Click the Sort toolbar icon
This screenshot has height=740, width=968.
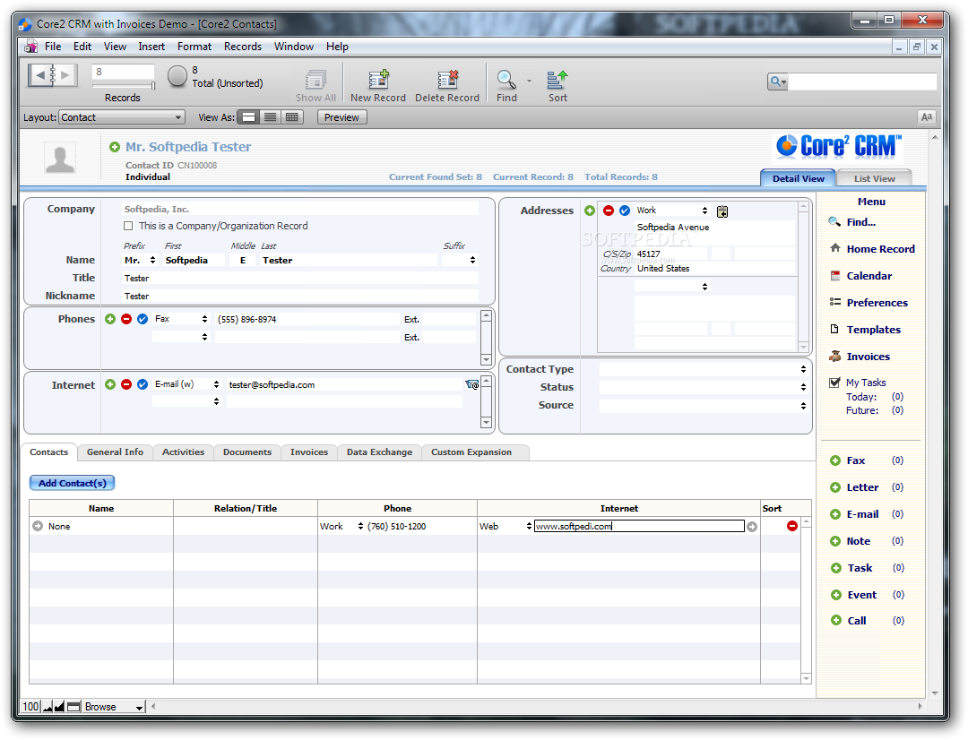tap(557, 80)
